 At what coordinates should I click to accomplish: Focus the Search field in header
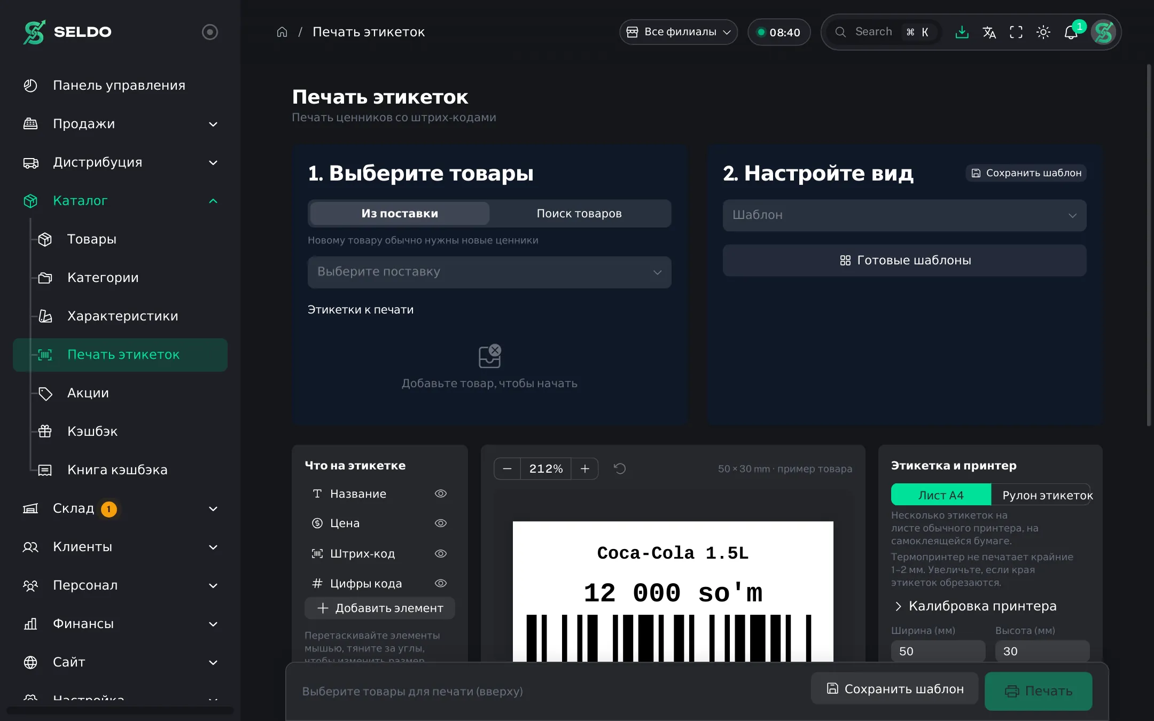point(884,32)
